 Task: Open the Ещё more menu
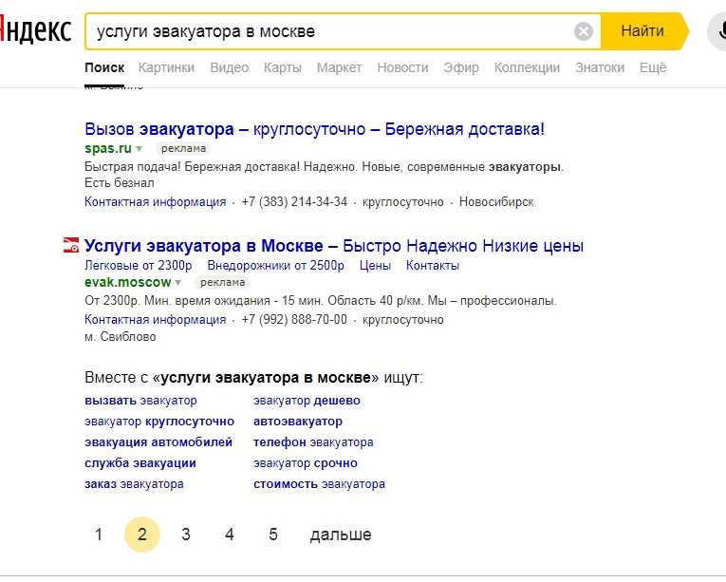tap(653, 67)
